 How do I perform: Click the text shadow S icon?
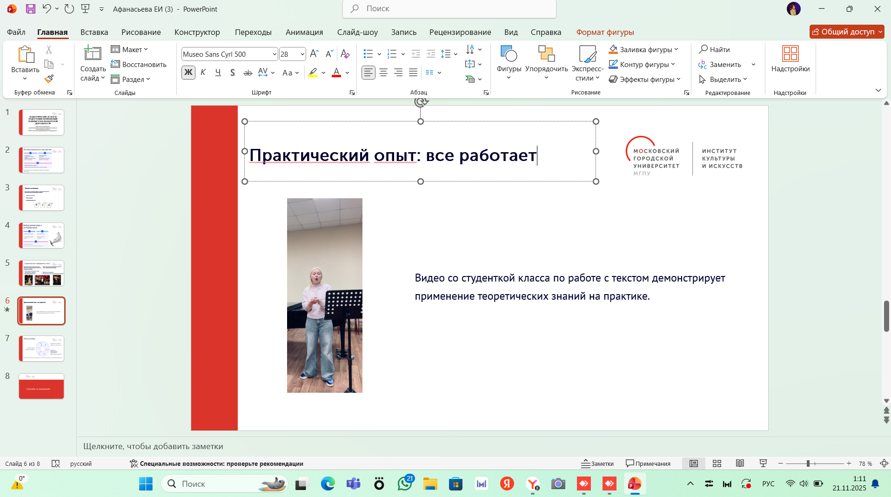[x=233, y=73]
